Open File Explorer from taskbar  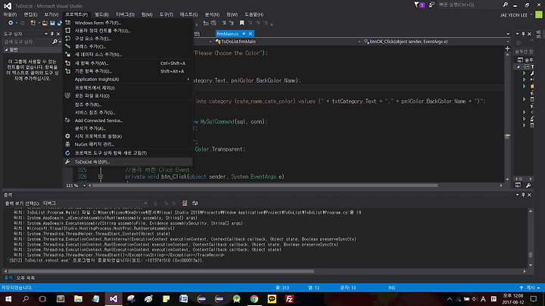78,299
